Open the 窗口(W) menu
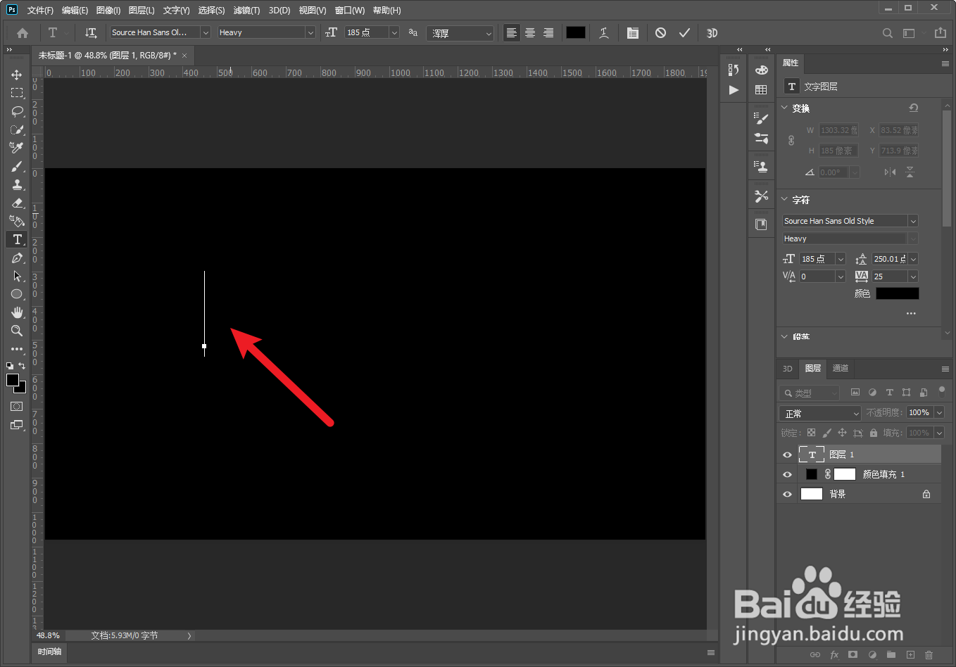 (350, 10)
